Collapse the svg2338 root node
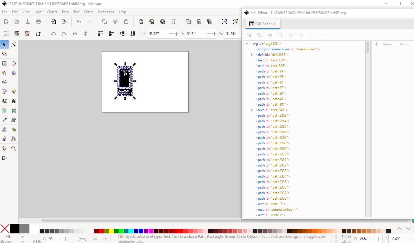The image size is (414, 243). click(247, 44)
